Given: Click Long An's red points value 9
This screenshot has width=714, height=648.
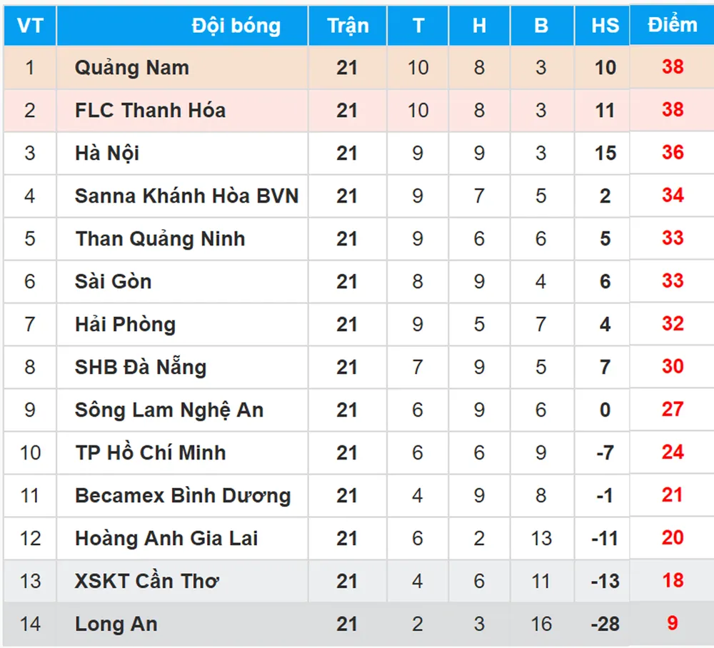Looking at the screenshot, I should [672, 624].
